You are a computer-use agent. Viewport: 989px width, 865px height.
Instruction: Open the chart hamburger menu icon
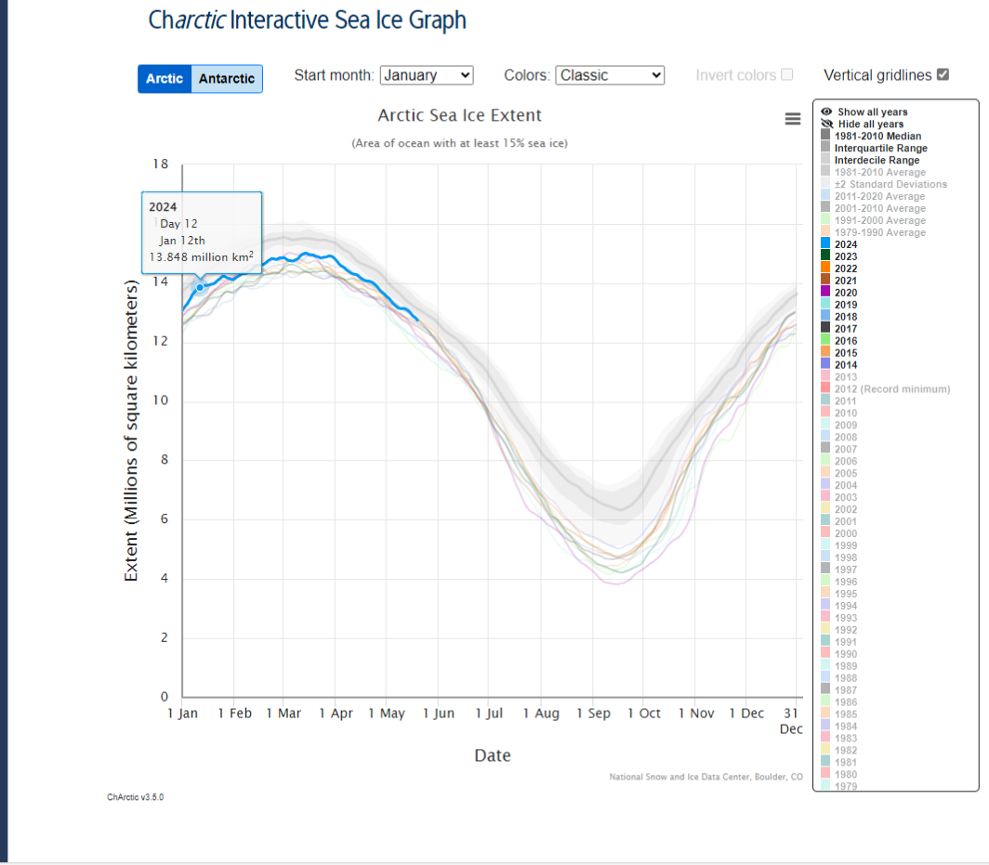coord(792,119)
